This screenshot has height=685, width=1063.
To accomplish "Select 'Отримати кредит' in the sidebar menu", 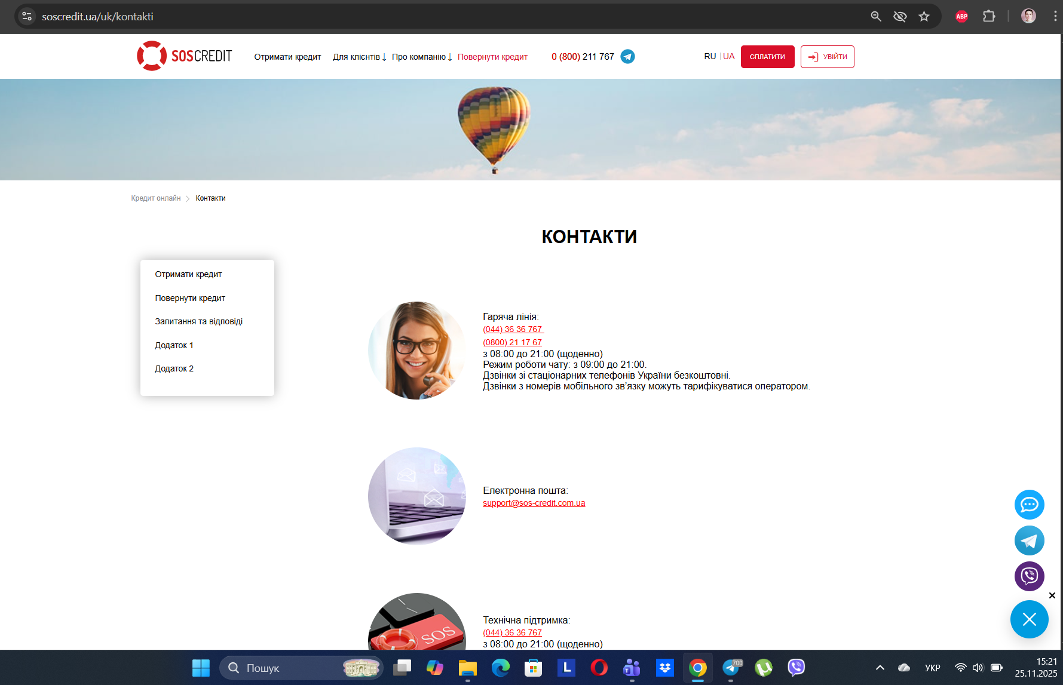I will coord(188,274).
